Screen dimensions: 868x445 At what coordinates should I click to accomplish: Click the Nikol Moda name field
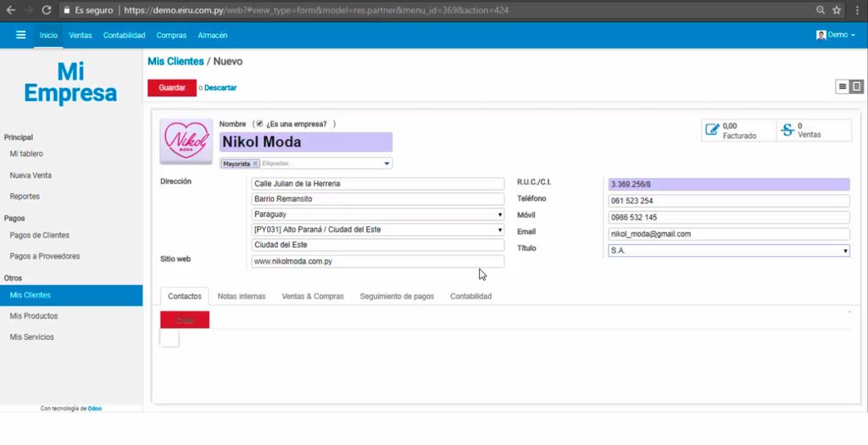coord(306,142)
